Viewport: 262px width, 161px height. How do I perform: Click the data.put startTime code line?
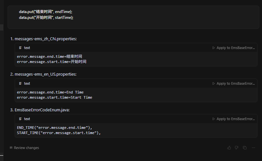coord(46,17)
